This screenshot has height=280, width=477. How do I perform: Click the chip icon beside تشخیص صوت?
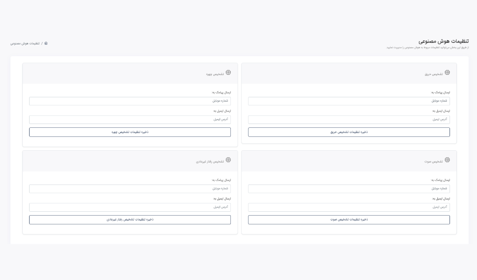[x=447, y=160]
